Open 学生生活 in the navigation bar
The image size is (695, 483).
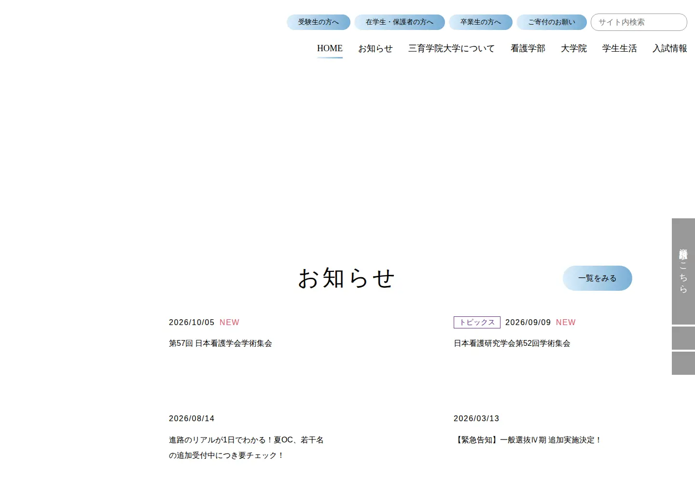click(x=620, y=48)
